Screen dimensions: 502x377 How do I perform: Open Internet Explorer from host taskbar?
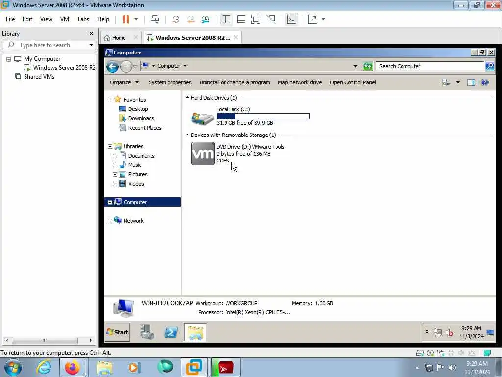(x=44, y=367)
